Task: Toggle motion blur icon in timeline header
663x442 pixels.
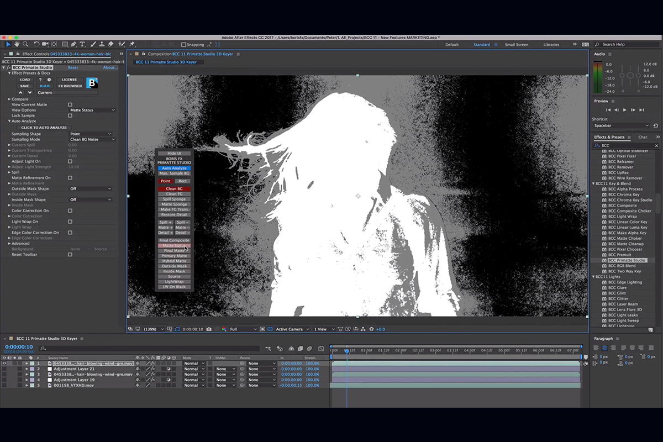Action: [x=309, y=349]
